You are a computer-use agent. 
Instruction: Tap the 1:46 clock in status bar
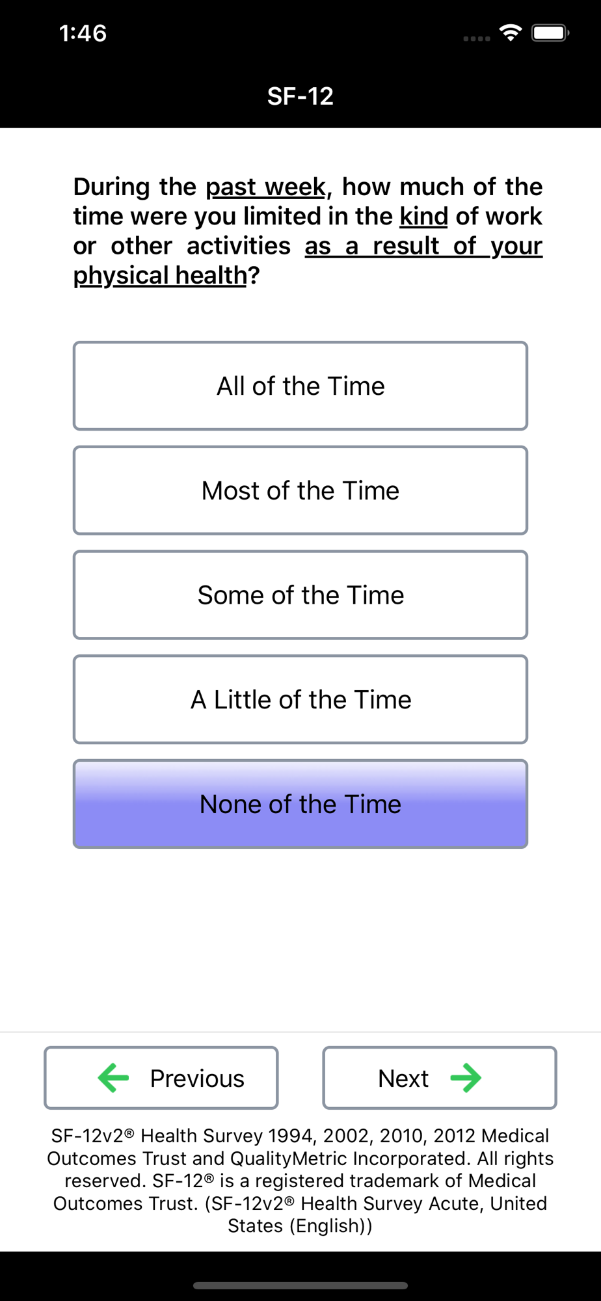tap(83, 33)
